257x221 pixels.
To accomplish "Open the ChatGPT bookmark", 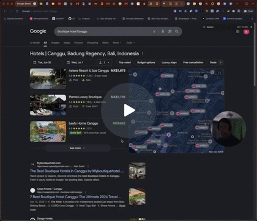I will (x=58, y=18).
